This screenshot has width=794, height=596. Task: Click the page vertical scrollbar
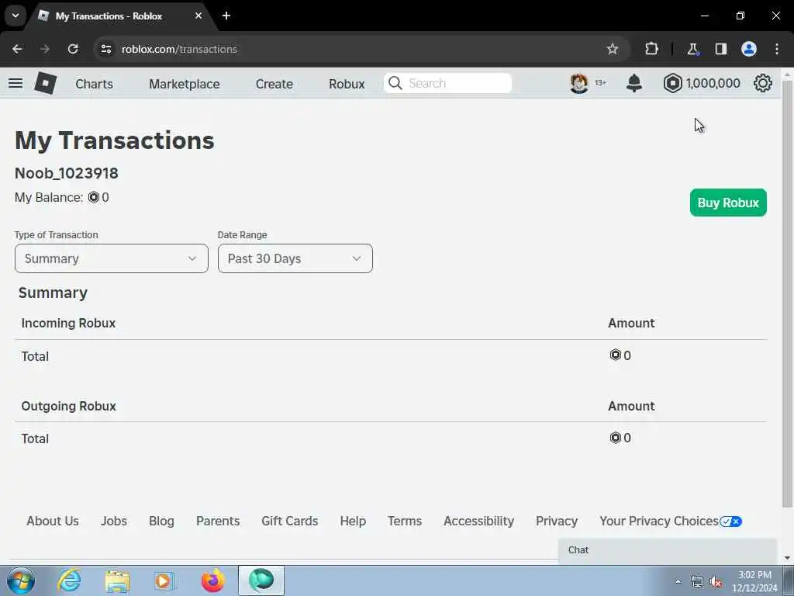pos(787,294)
